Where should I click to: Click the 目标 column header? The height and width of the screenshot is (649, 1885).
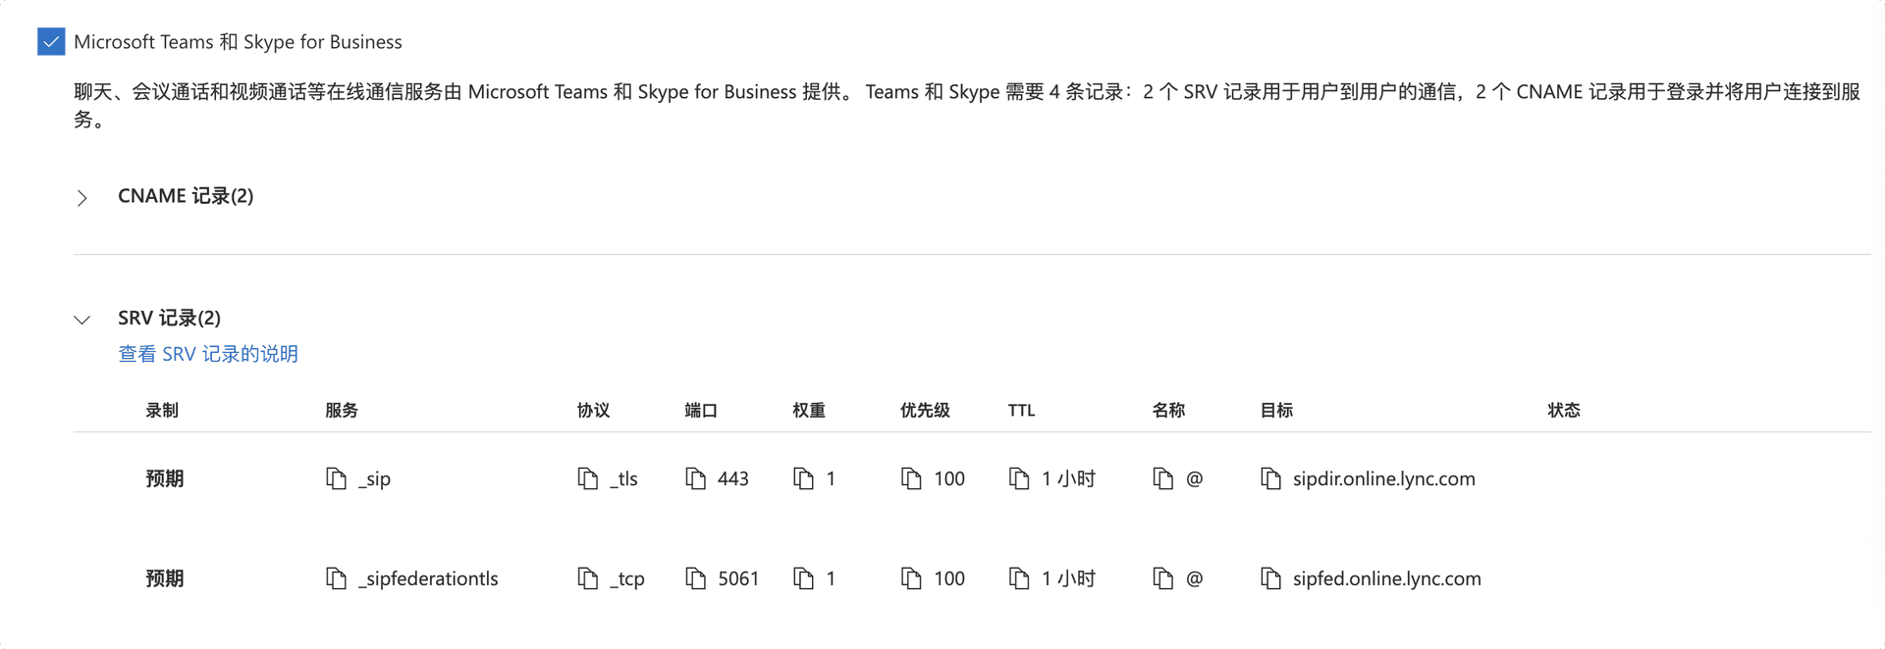1276,410
